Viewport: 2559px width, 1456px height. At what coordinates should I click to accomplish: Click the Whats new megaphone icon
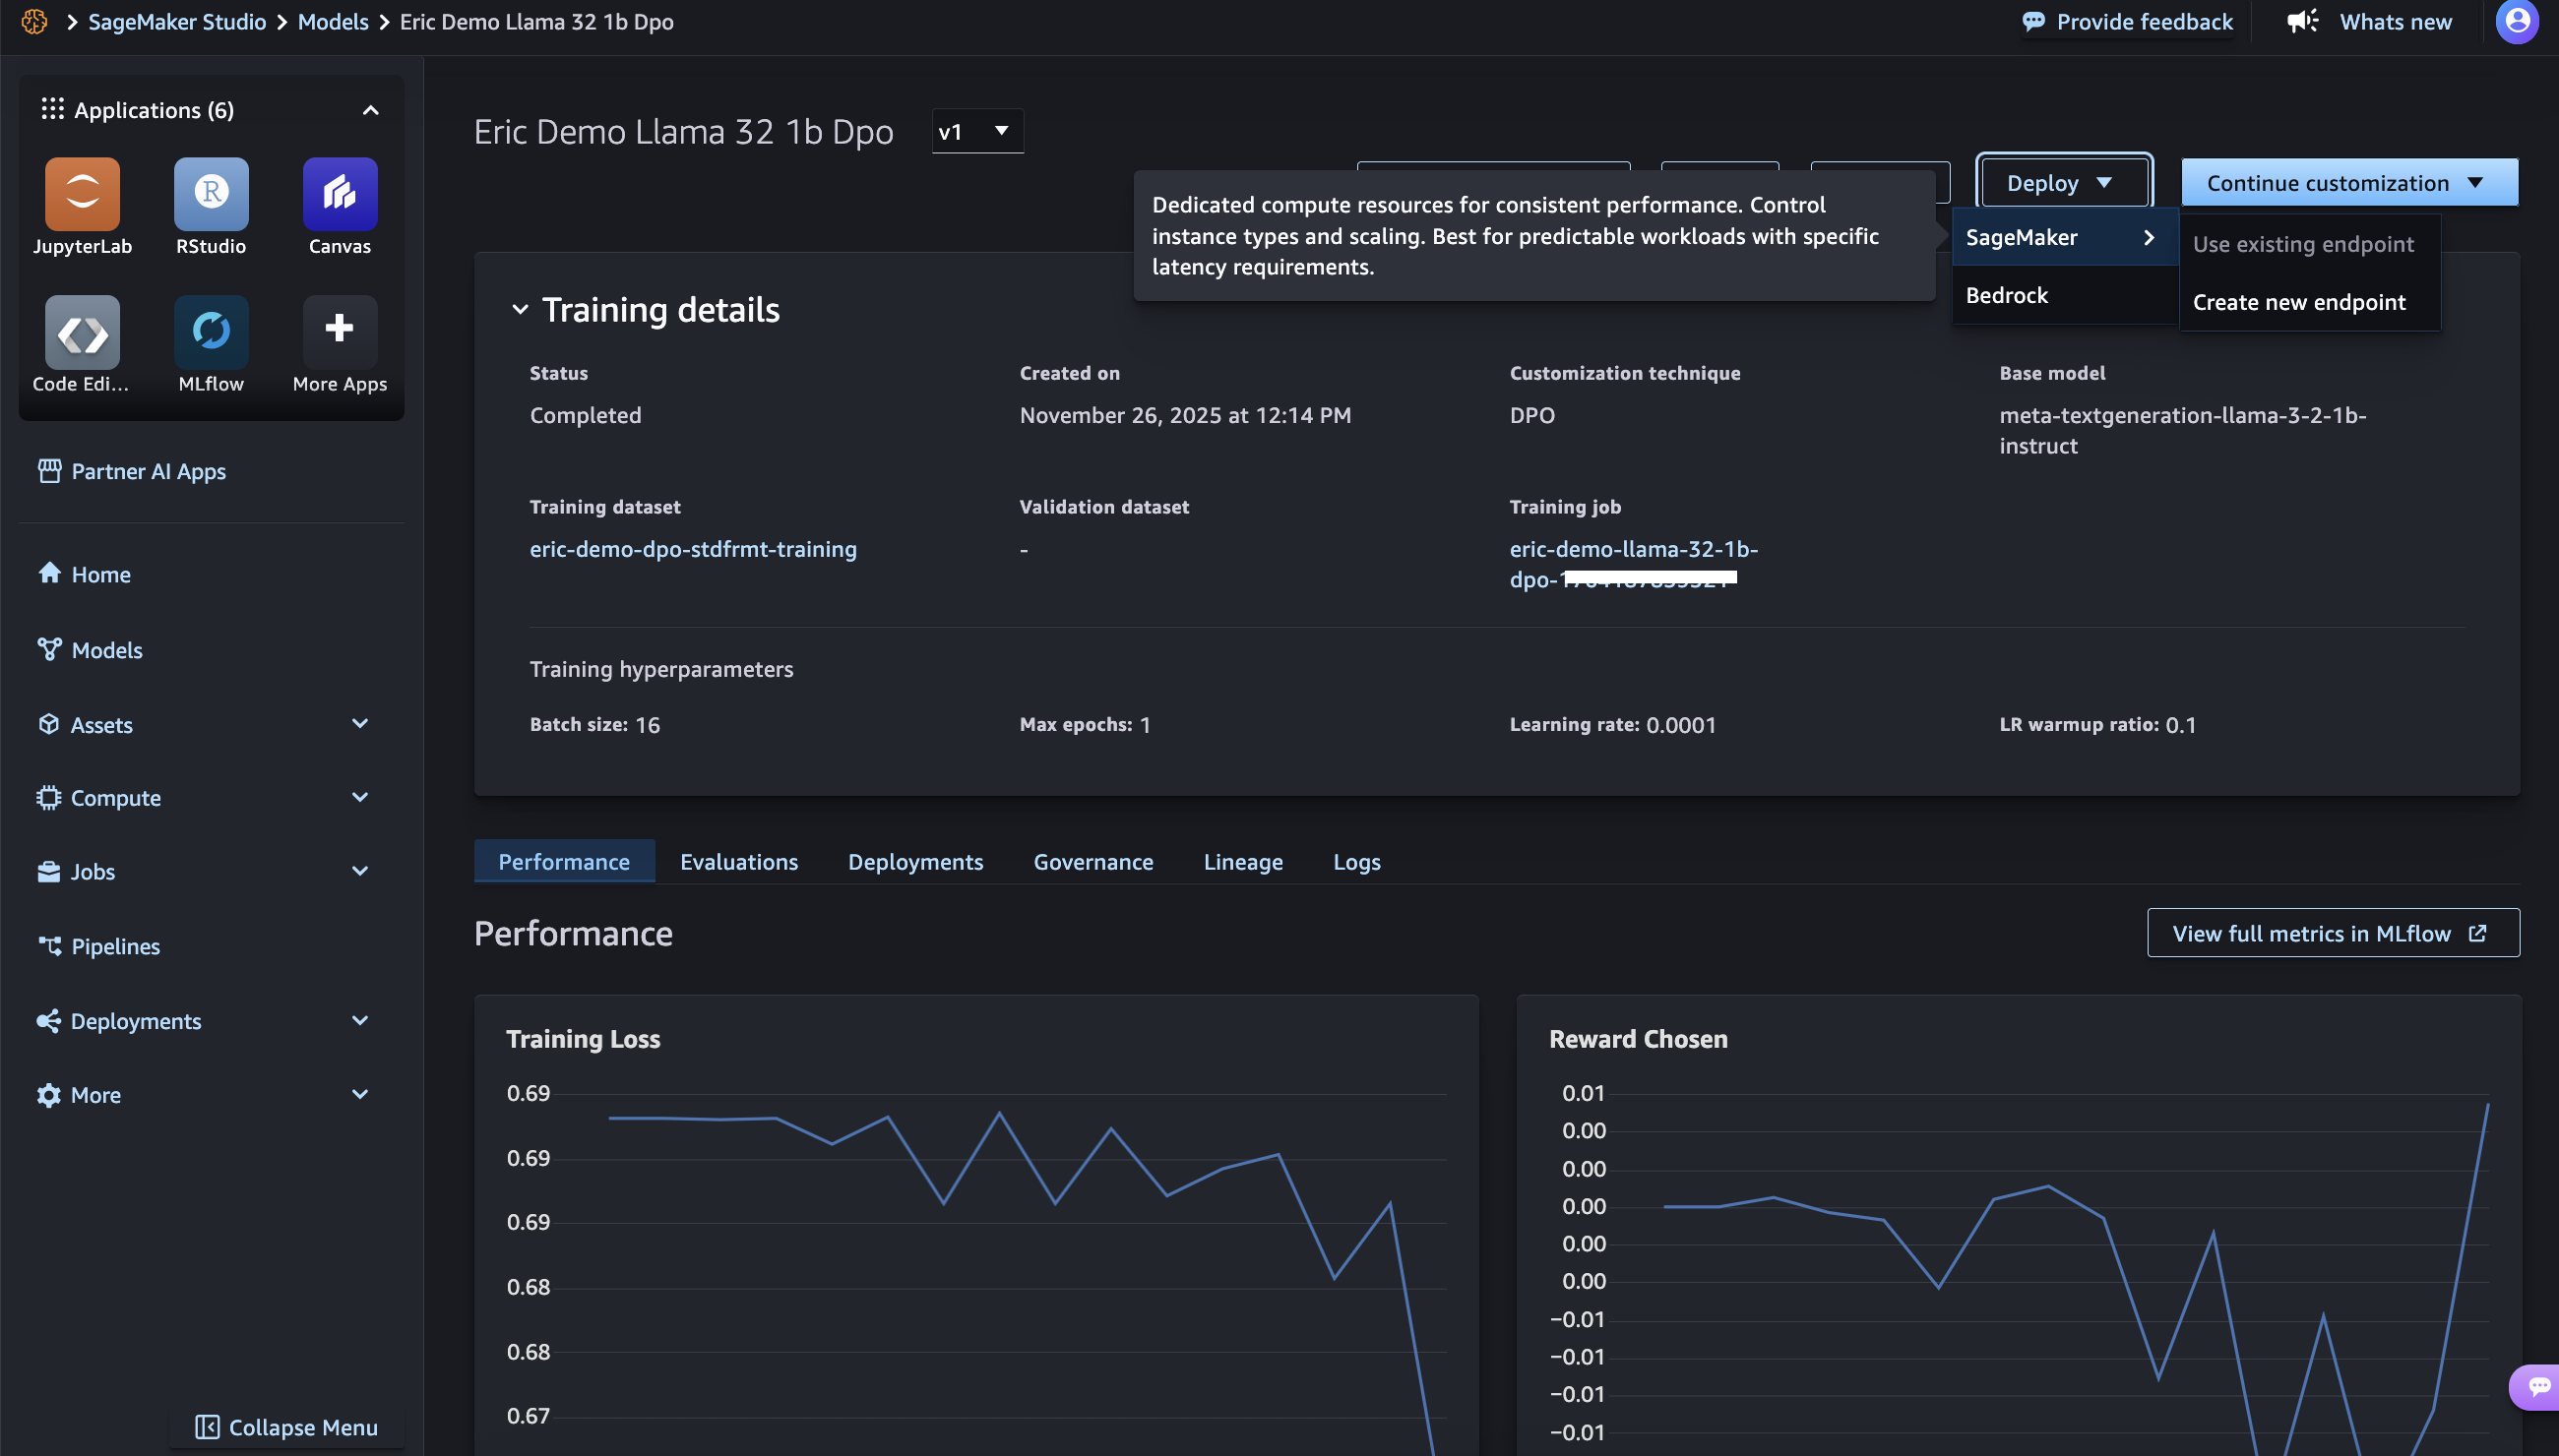tap(2302, 21)
